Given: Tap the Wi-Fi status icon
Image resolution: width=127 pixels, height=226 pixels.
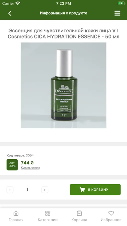Looking at the screenshot, I should pyautogui.click(x=18, y=3).
